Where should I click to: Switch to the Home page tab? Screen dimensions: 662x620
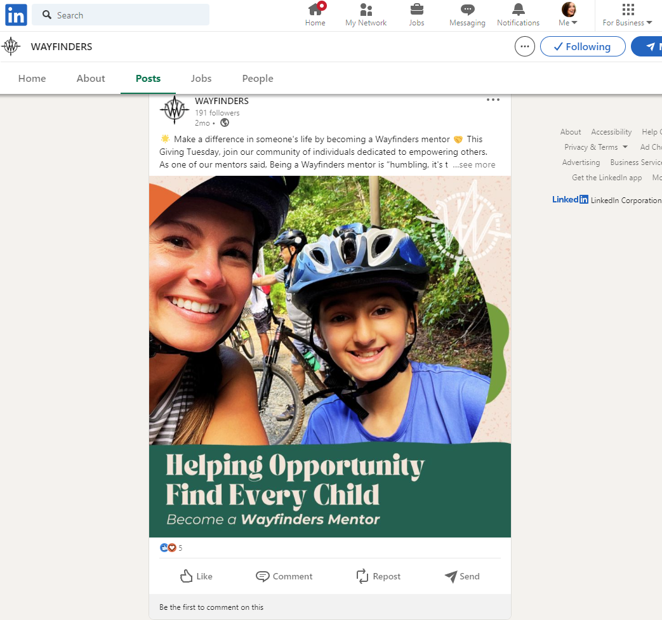point(32,79)
